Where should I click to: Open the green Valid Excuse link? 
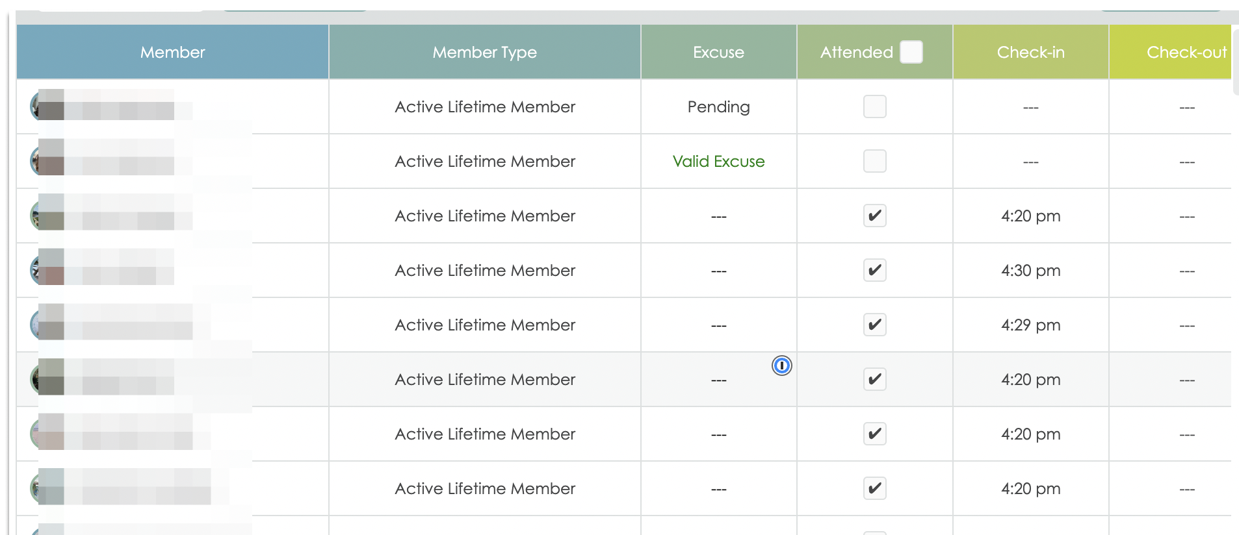[718, 162]
